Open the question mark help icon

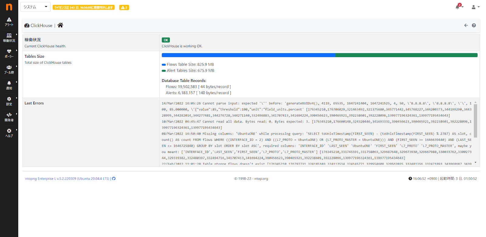[x=474, y=25]
